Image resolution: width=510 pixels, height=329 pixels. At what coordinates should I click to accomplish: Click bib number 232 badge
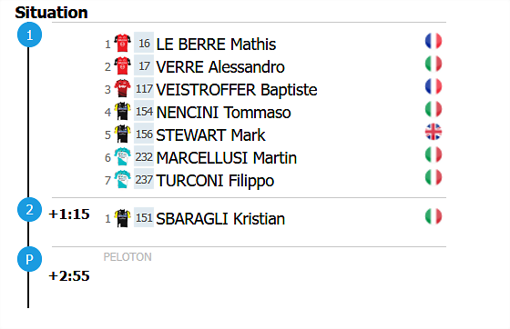coord(144,157)
